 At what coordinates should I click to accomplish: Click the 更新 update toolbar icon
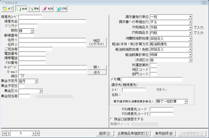[x=34, y=9]
